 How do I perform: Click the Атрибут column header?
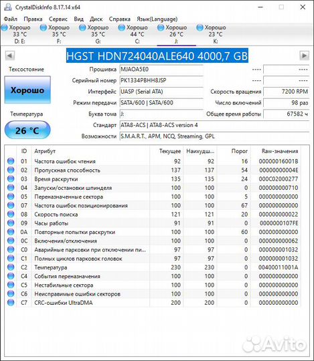pos(90,151)
